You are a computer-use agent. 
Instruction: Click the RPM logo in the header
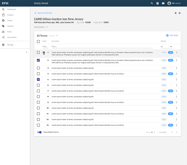click(5, 3)
